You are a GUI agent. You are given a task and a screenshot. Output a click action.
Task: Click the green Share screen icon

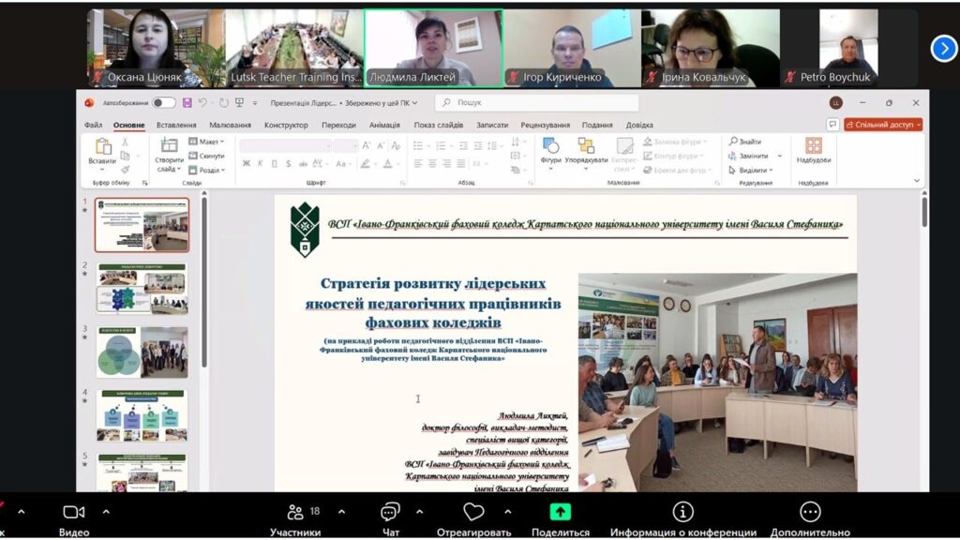pyautogui.click(x=560, y=512)
